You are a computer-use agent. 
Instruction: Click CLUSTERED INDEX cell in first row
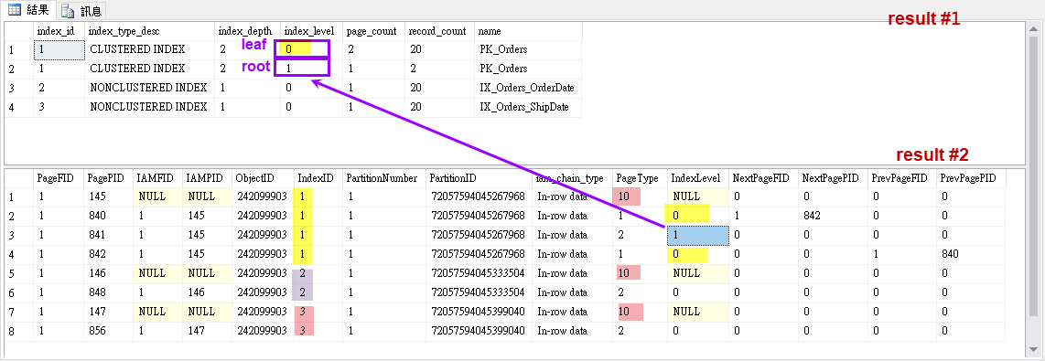click(150, 50)
